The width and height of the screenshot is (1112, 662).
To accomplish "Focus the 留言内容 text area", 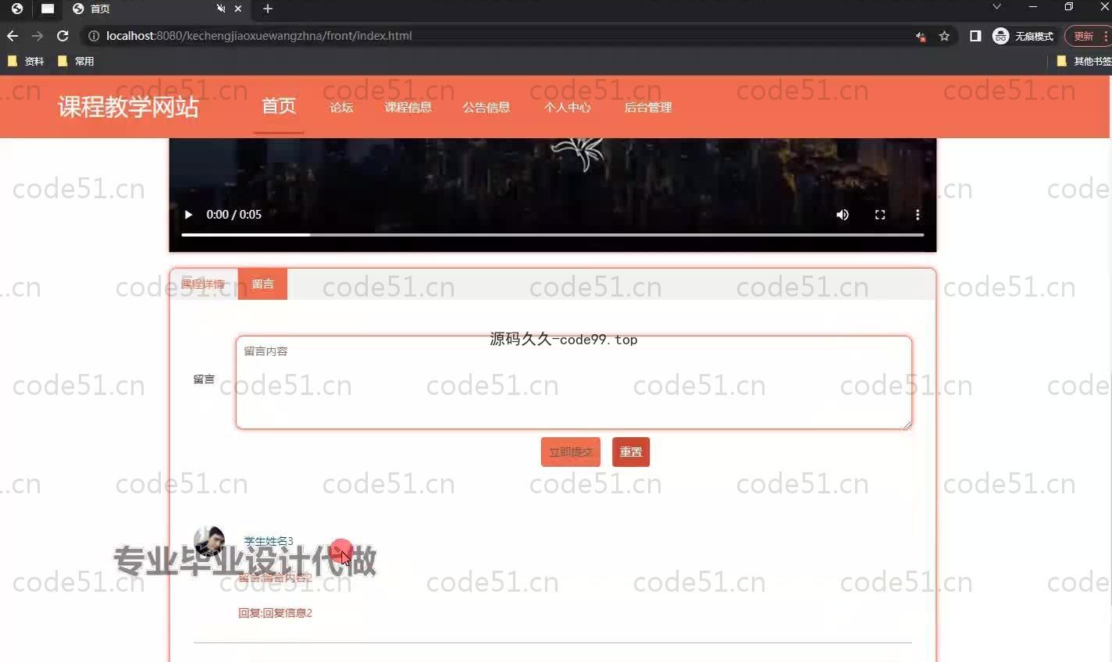I will click(574, 383).
